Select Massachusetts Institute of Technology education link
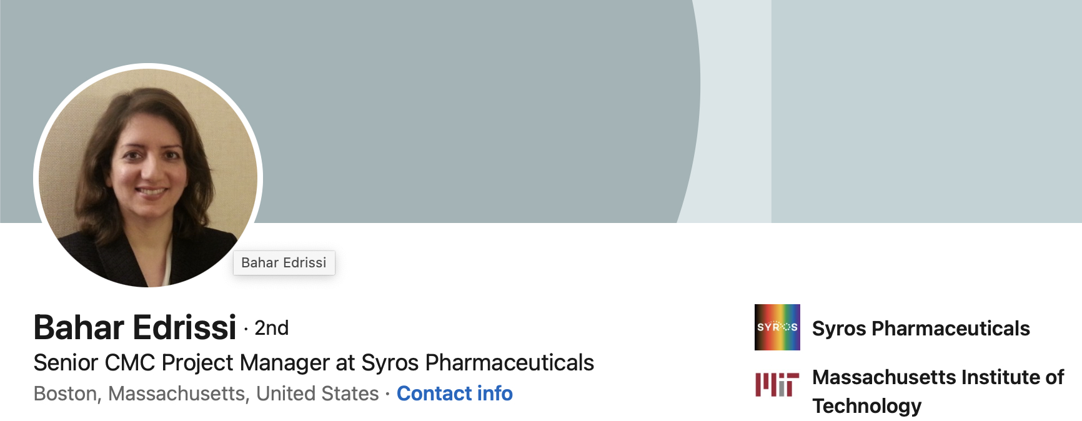Viewport: 1082px width, 421px height. (x=937, y=378)
